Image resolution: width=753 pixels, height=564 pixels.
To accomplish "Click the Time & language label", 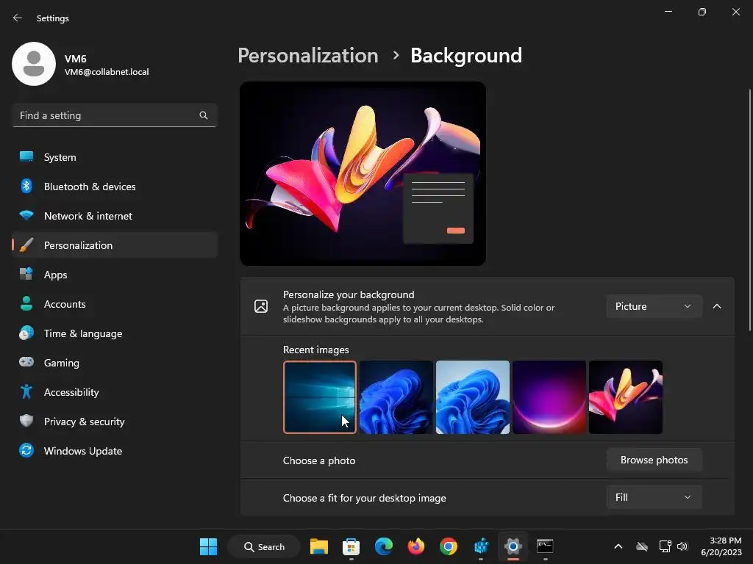I will (x=83, y=333).
